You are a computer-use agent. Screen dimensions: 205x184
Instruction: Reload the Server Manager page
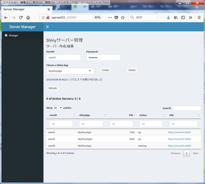pos(21,17)
